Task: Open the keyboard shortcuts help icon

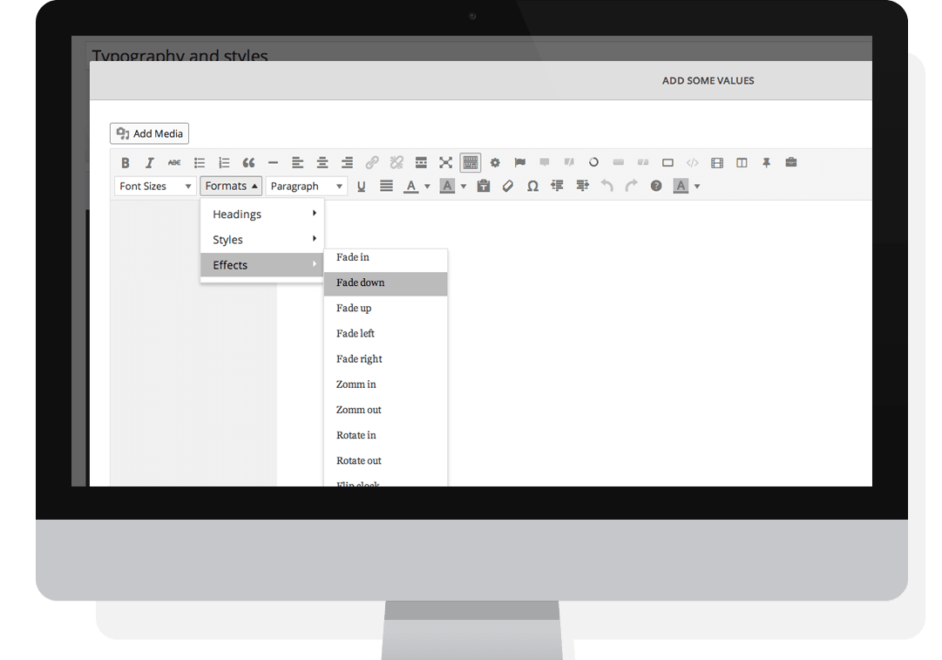Action: 656,187
